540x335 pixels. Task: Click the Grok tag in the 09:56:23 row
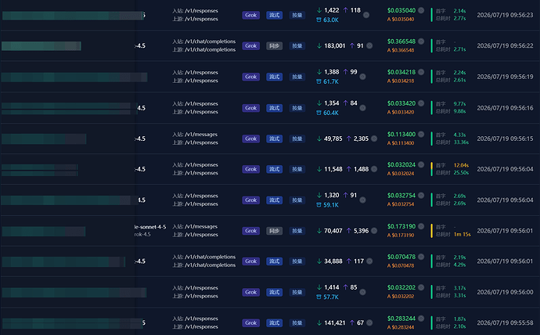250,15
